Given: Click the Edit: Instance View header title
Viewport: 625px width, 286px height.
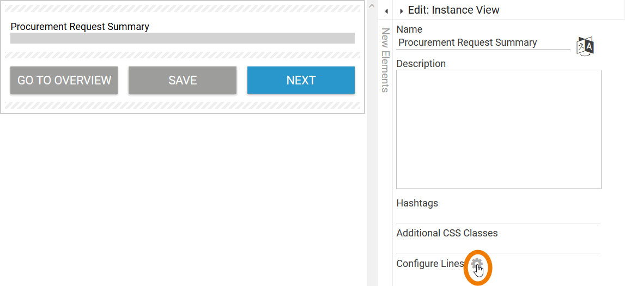Looking at the screenshot, I should 453,10.
